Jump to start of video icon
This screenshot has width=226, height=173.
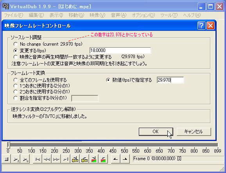point(38,159)
